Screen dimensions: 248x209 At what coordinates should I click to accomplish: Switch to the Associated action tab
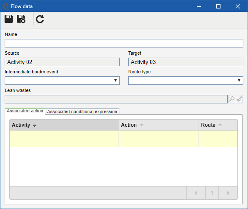coord(25,111)
